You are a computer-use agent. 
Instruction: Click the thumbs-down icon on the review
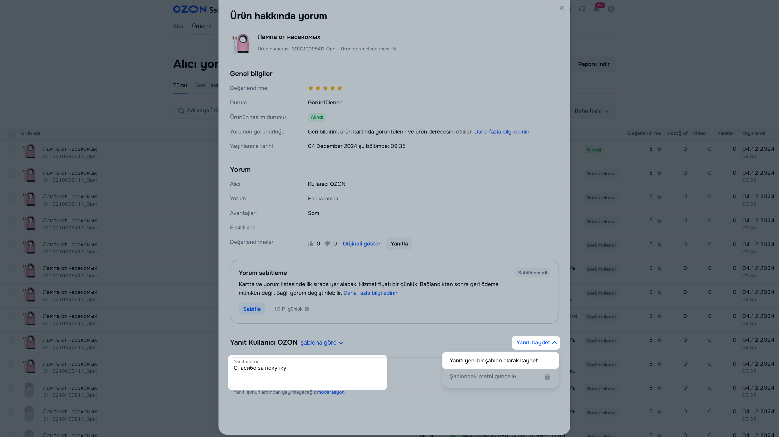point(327,244)
